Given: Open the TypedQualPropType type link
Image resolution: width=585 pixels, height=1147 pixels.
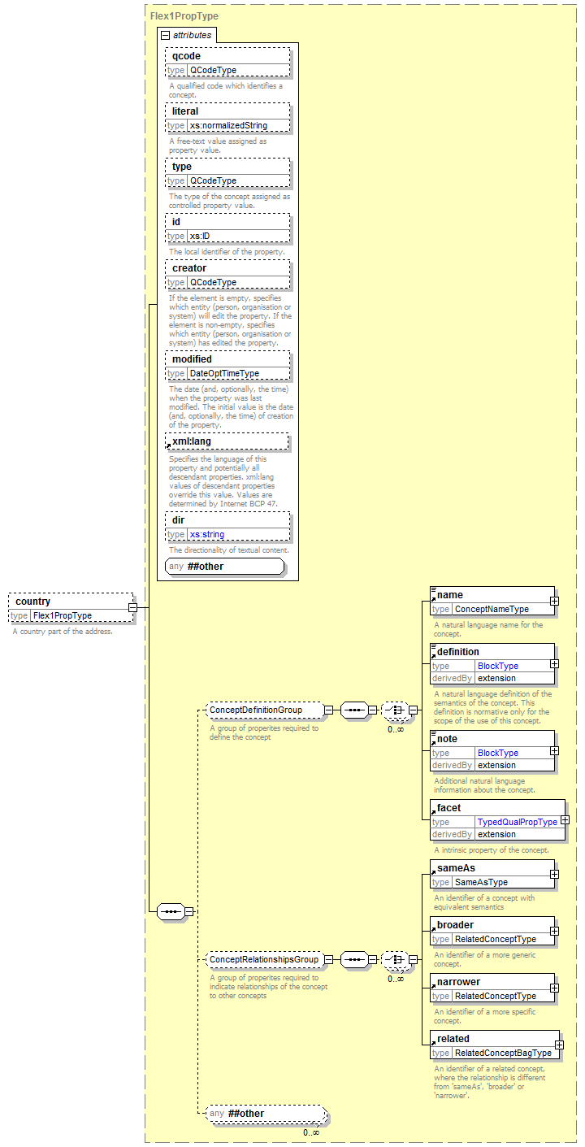Looking at the screenshot, I should click(x=517, y=822).
